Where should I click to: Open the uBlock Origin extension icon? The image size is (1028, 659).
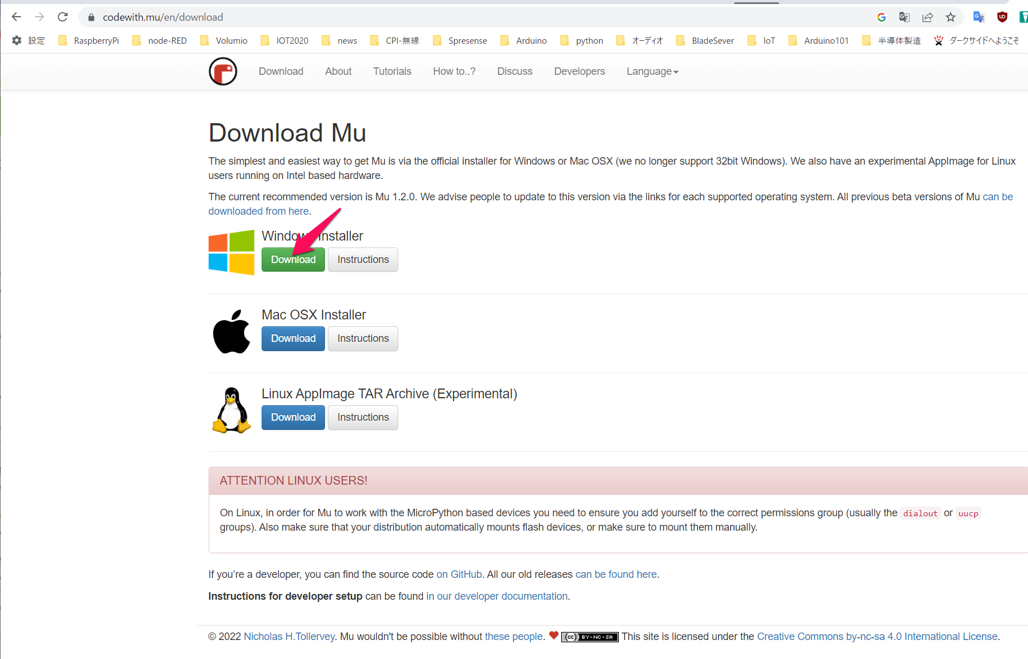(x=1002, y=17)
